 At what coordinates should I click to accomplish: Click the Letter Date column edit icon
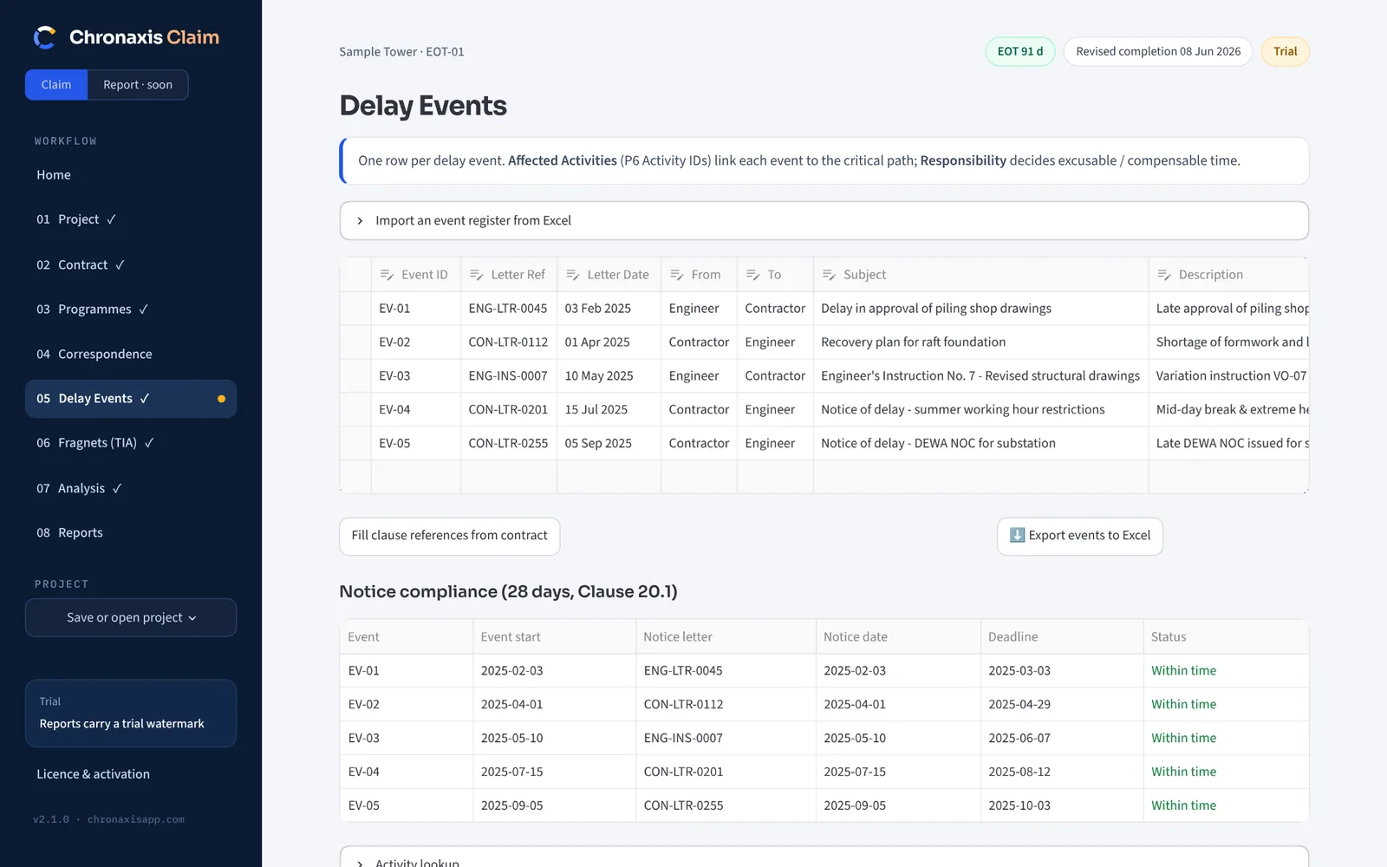[572, 275]
